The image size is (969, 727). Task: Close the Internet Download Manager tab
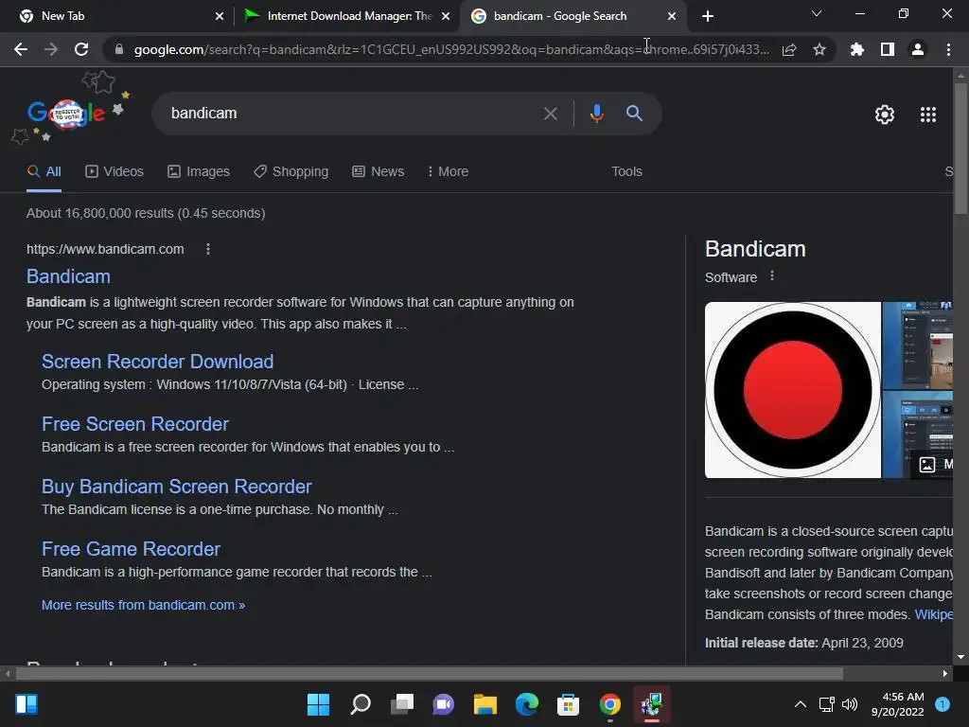[x=446, y=16]
